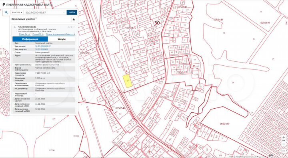The image size is (288, 158).
Task: Switch to the 'Информация' tab
Action: click(30, 39)
